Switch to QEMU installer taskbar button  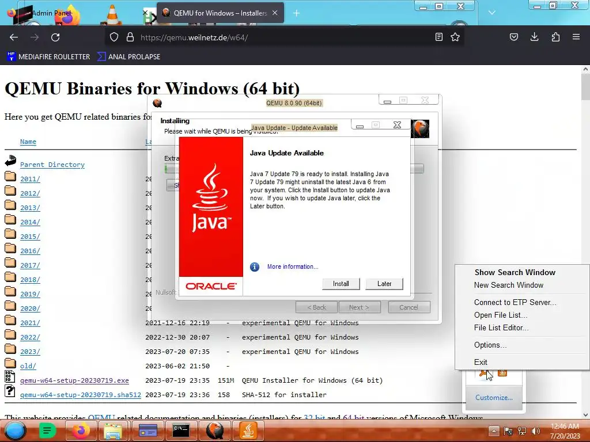214,430
